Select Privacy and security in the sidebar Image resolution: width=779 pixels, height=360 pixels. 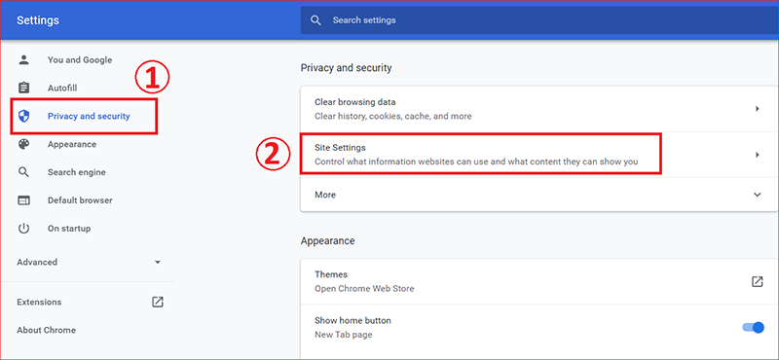(89, 116)
